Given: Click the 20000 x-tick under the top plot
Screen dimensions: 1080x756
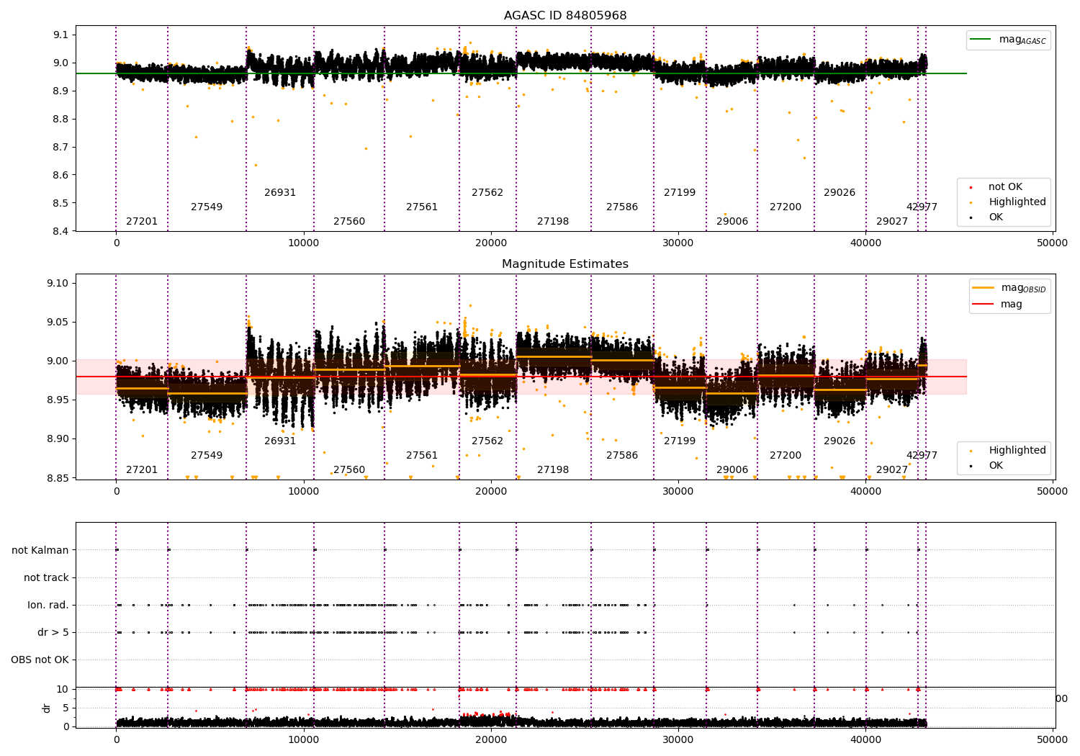Looking at the screenshot, I should point(491,243).
